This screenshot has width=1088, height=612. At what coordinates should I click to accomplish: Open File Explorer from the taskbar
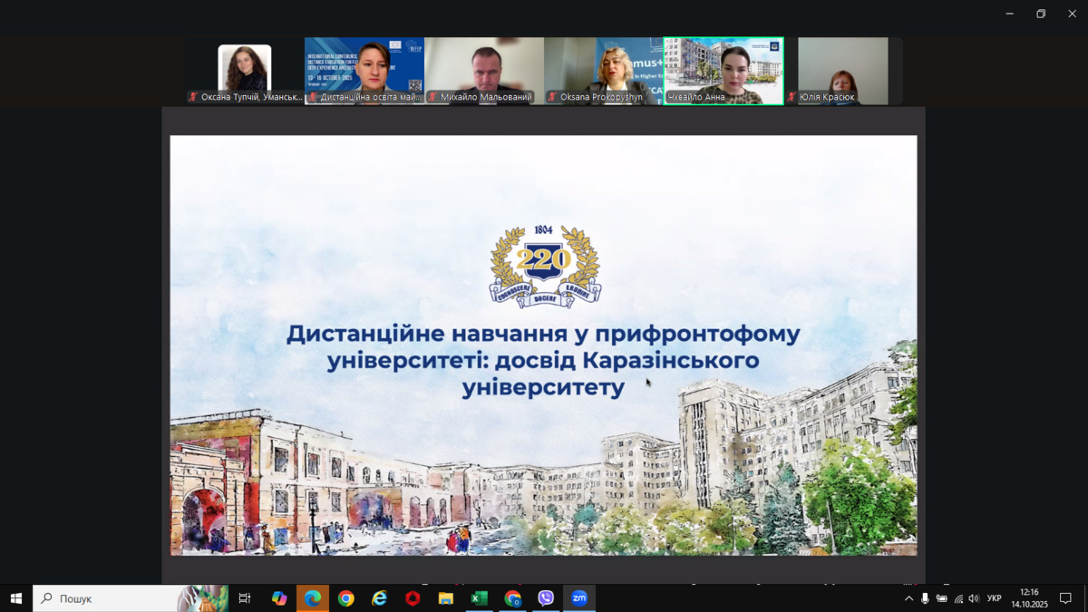[x=445, y=598]
